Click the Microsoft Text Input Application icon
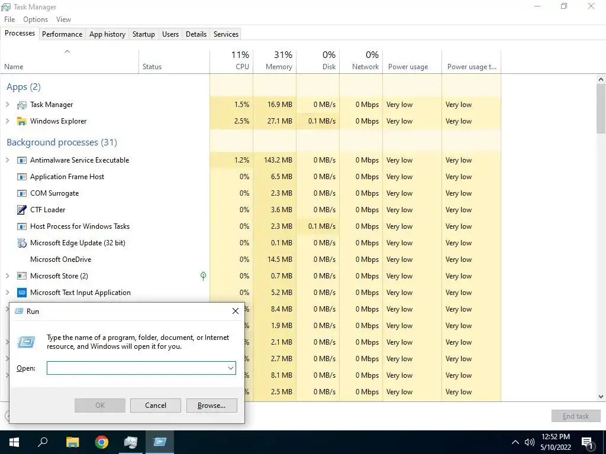The image size is (606, 454). [22, 293]
